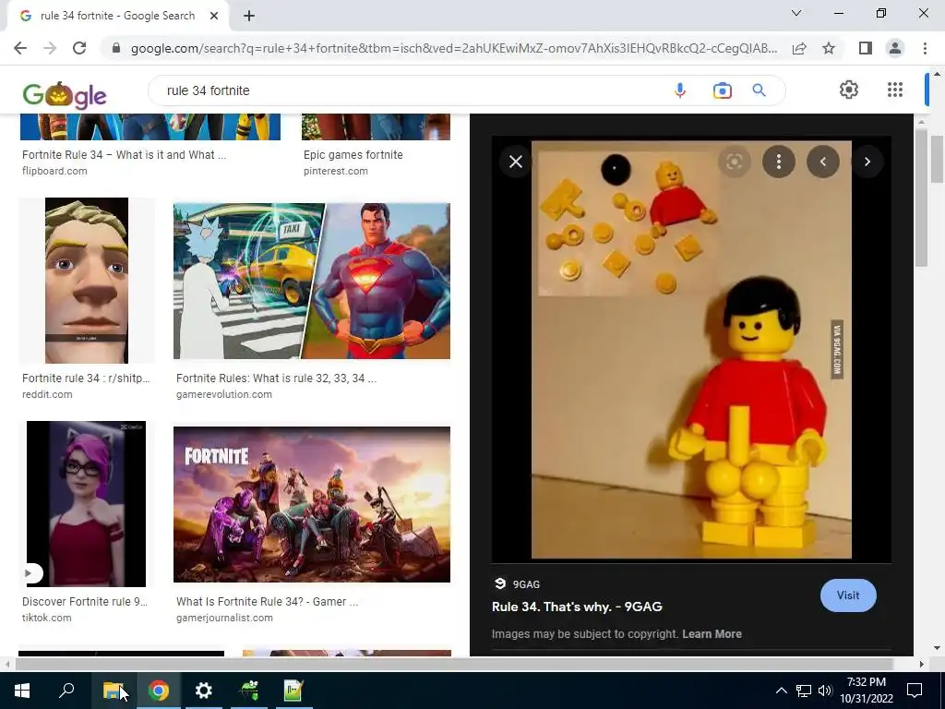Click the 9GAG source name
The width and height of the screenshot is (945, 709).
pyautogui.click(x=526, y=584)
